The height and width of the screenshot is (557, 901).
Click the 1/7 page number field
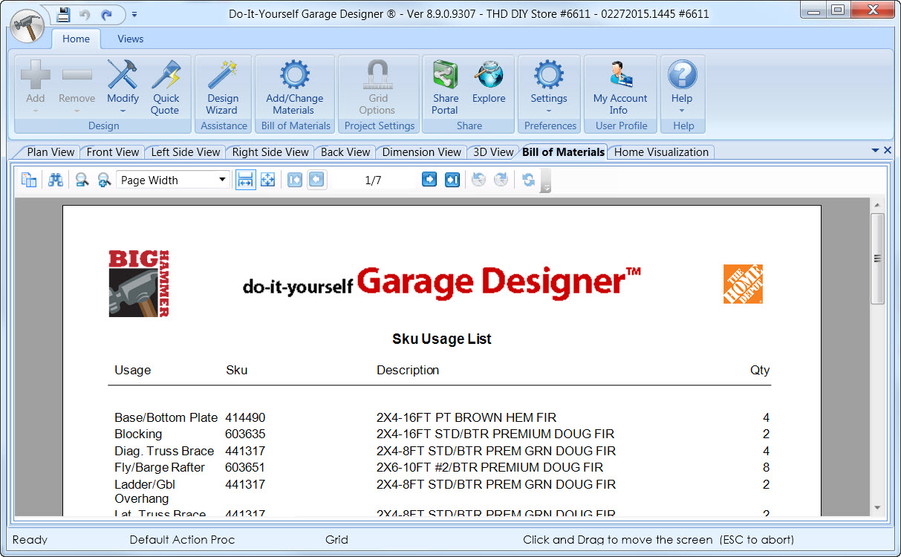[373, 180]
